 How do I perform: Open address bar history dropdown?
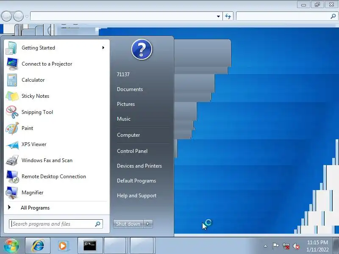click(x=218, y=17)
